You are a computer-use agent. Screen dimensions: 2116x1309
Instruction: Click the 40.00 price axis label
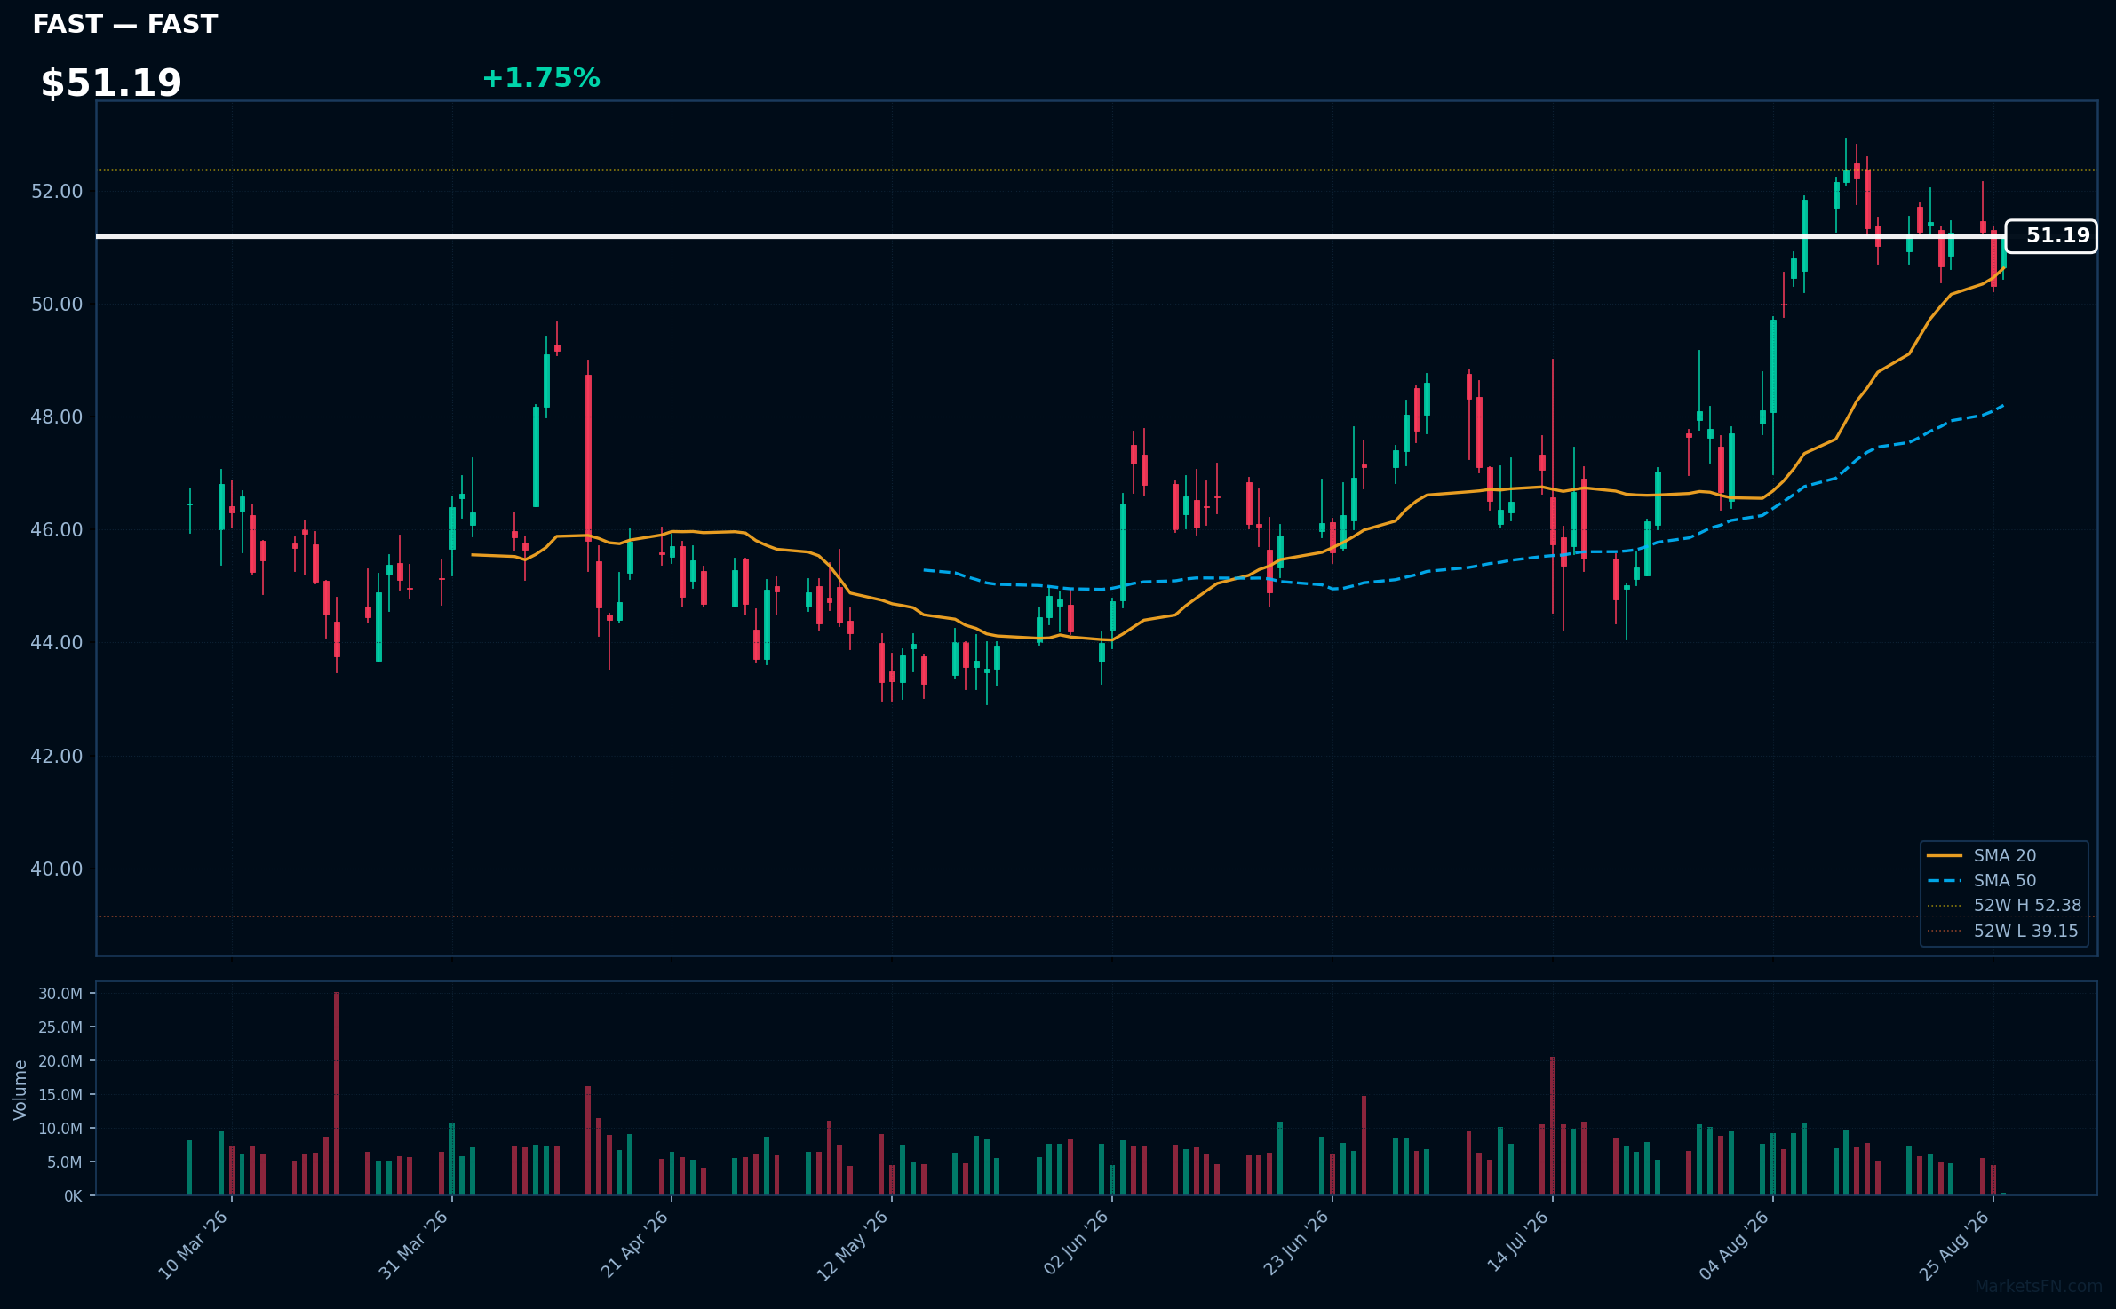click(57, 869)
